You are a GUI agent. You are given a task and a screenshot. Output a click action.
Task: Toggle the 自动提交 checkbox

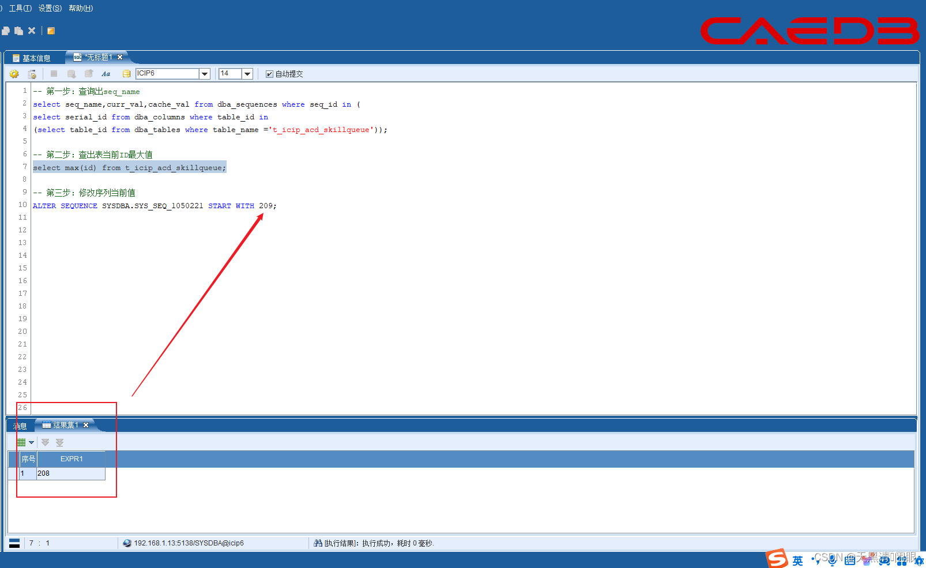(x=269, y=74)
